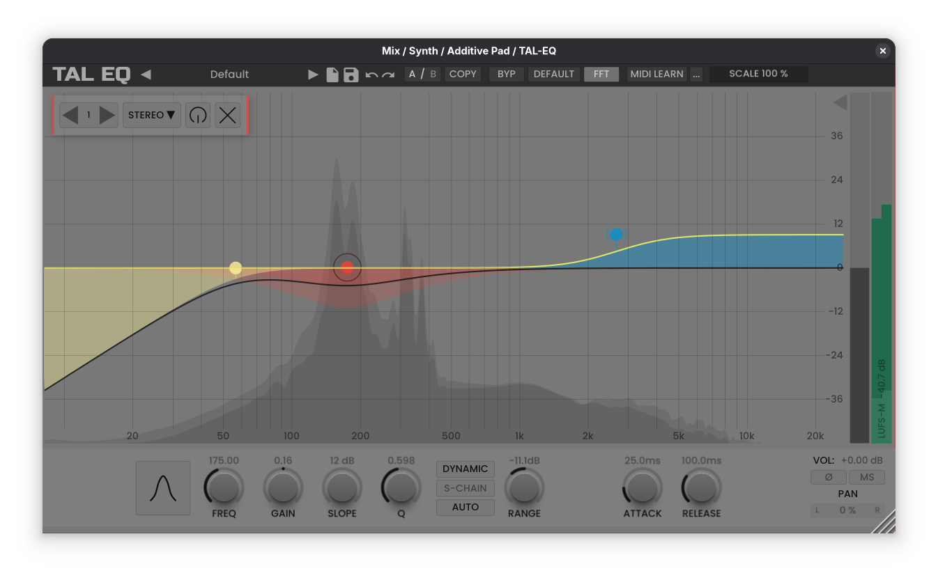Select the red bell band node
The width and height of the screenshot is (938, 580).
pos(347,267)
